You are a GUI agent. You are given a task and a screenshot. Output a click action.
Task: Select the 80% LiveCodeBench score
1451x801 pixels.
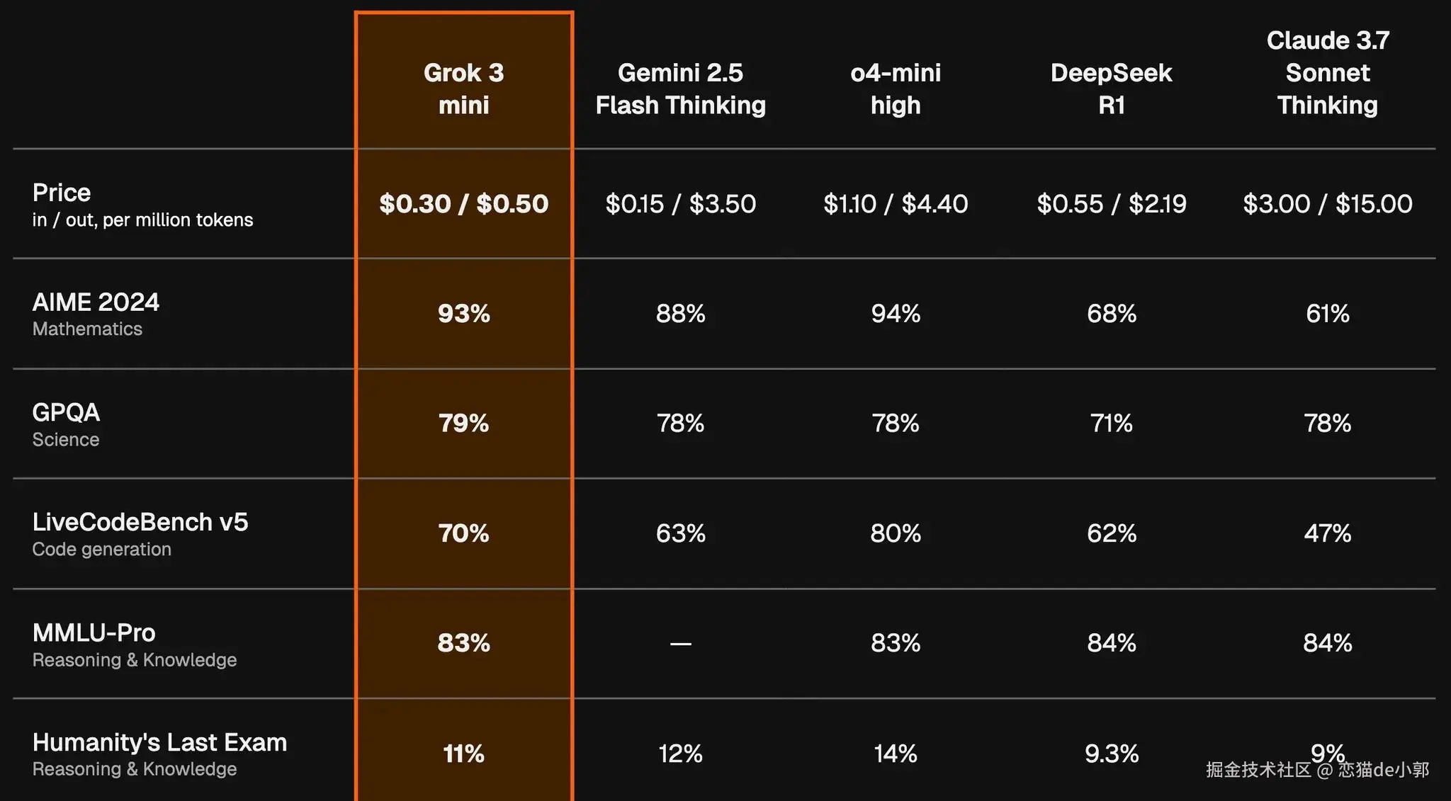(896, 533)
